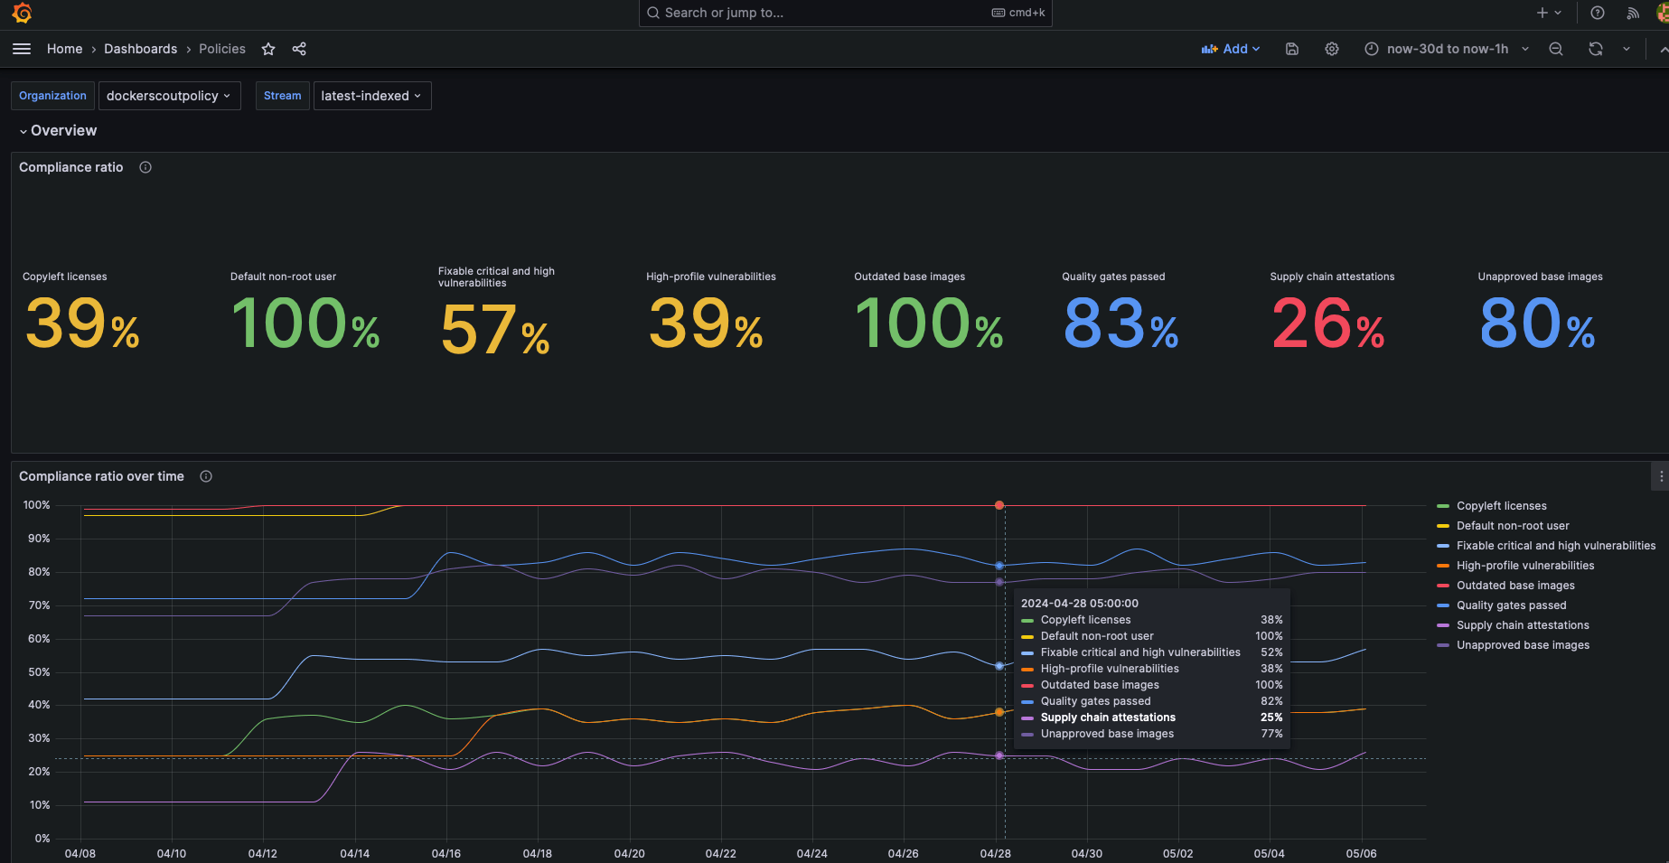Image resolution: width=1669 pixels, height=863 pixels.
Task: Open the latest-indexed stream dropdown
Action: [x=371, y=96]
